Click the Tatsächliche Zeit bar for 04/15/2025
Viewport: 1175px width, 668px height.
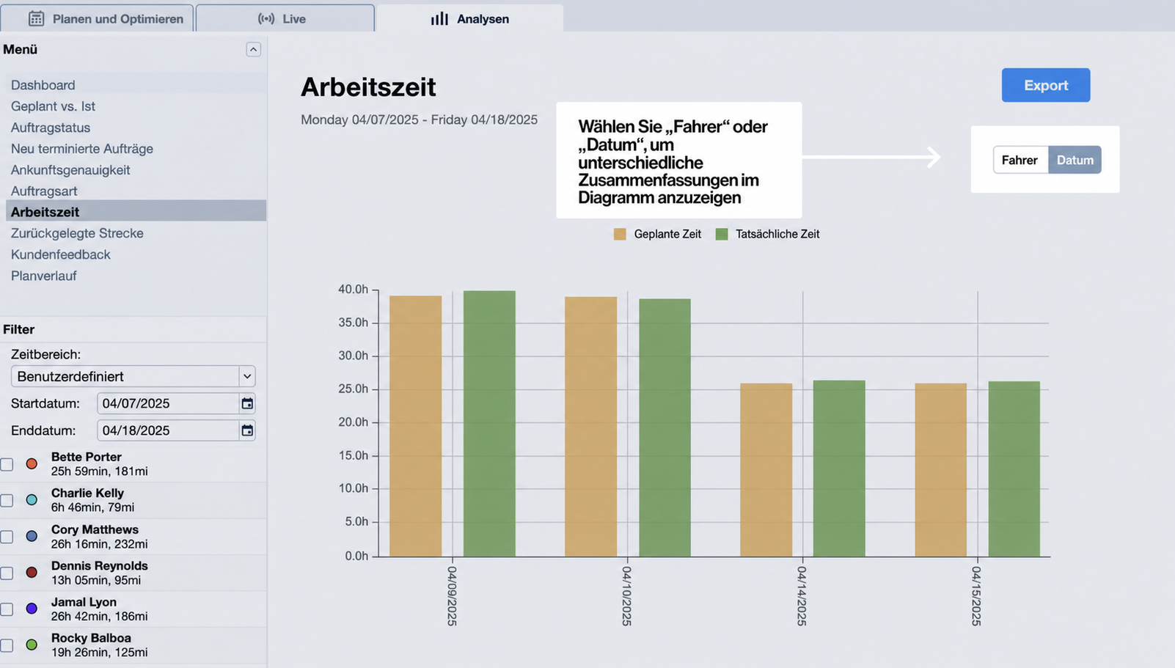point(1014,469)
